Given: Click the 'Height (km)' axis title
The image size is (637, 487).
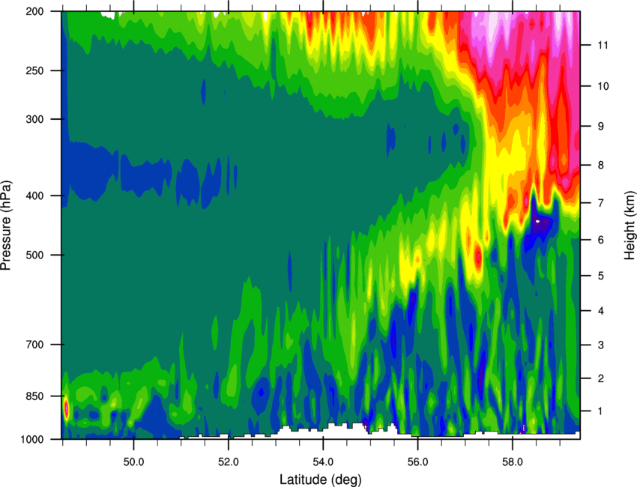Looking at the screenshot, I should 630,225.
